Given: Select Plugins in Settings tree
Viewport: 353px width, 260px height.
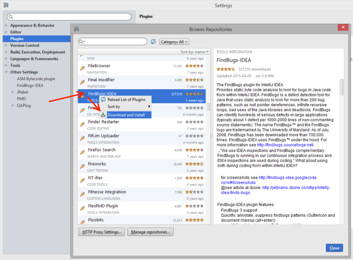Looking at the screenshot, I should 37,39.
